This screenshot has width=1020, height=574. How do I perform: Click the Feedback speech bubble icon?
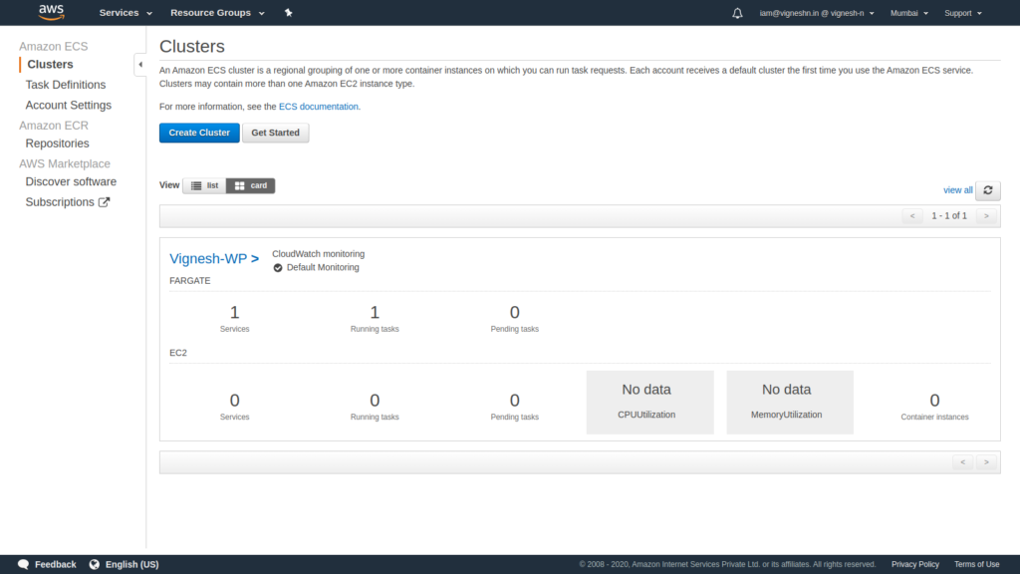click(x=24, y=564)
